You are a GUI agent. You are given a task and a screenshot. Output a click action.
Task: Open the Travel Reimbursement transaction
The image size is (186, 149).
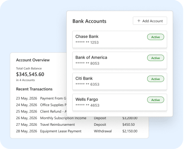[x=77, y=125]
